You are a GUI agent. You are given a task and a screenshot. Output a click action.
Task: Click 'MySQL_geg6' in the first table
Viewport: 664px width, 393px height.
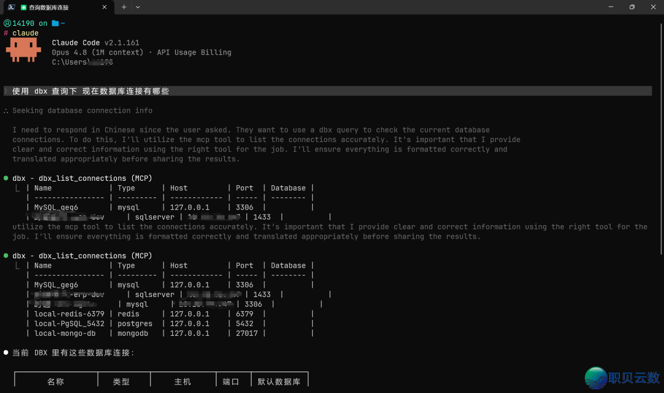[x=56, y=207]
